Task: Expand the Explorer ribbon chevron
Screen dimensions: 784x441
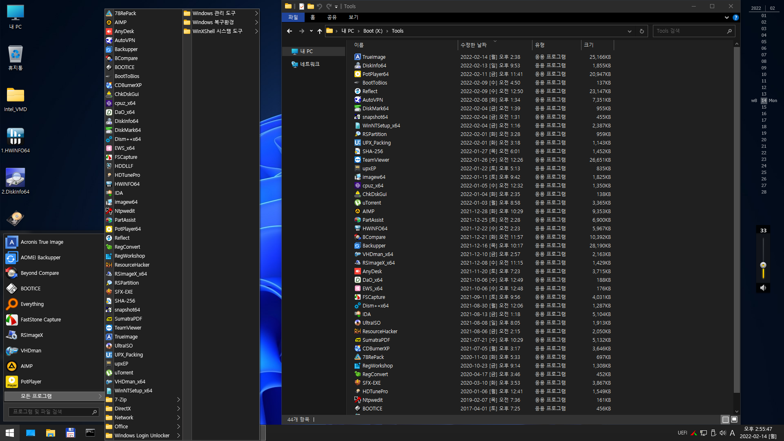Action: [x=726, y=18]
